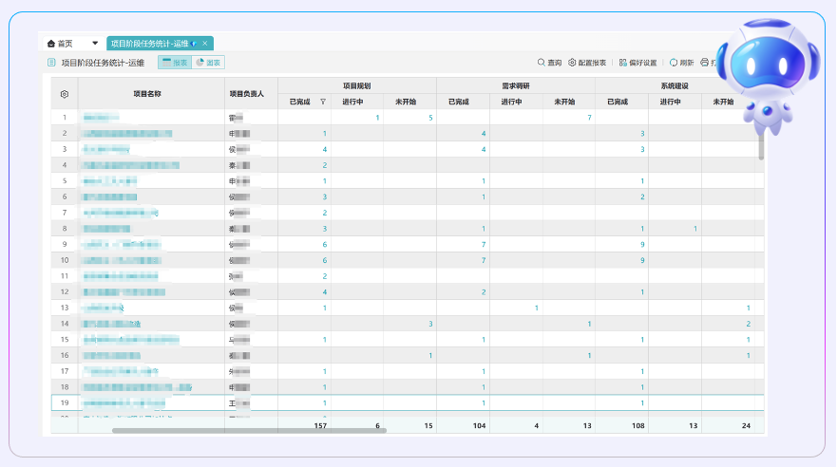Image resolution: width=837 pixels, height=467 pixels.
Task: Click the 项目名称 column header
Action: (x=146, y=94)
